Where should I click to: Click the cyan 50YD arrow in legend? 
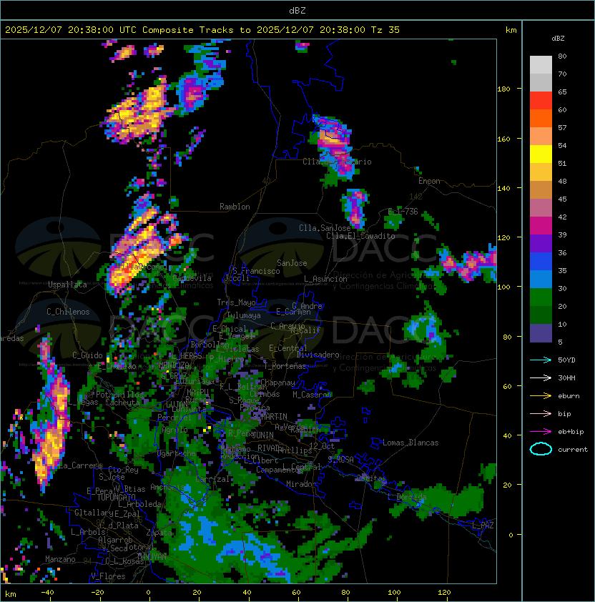pyautogui.click(x=541, y=360)
